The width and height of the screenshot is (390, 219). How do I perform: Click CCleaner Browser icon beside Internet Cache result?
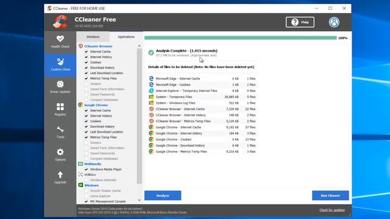151,109
